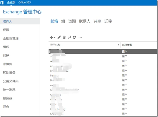Open 邮件流 in the sidebar
The width and height of the screenshot is (158, 117).
point(8,64)
